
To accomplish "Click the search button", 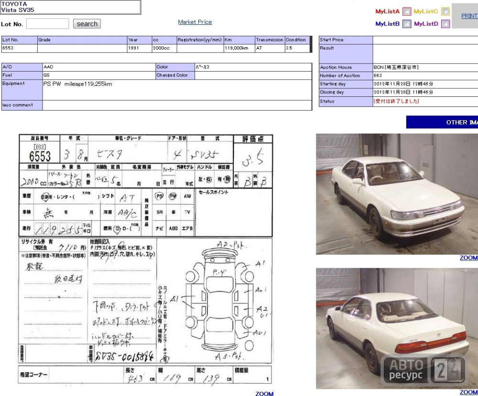I will pos(87,24).
